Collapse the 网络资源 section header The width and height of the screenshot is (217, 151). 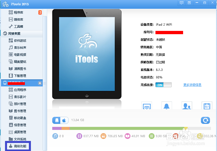(x=22, y=33)
